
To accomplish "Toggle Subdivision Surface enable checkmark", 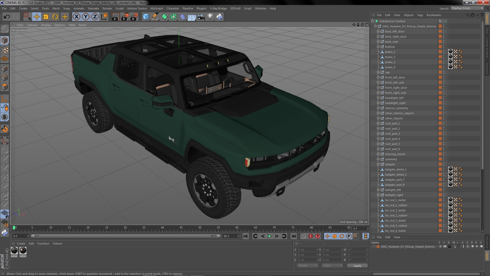I will point(446,21).
